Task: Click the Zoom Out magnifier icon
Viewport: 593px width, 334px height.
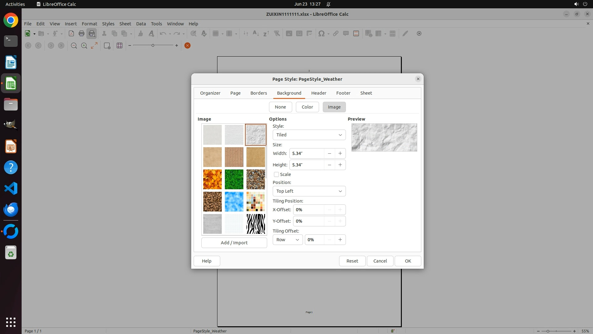Action: pyautogui.click(x=74, y=46)
